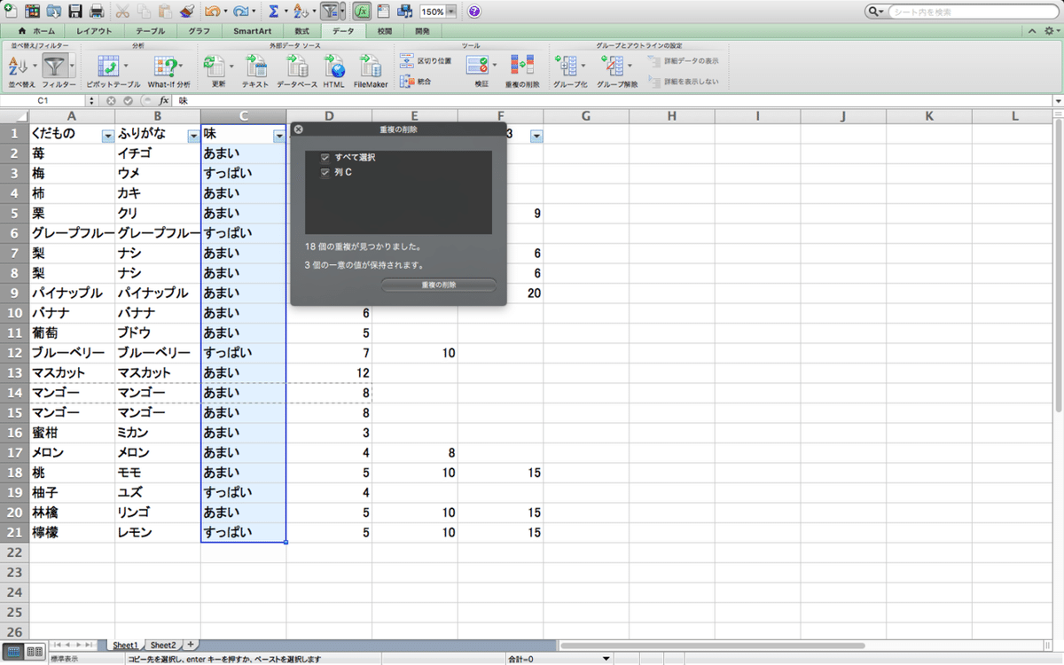Click the AutoSum sigma icon
The height and width of the screenshot is (665, 1064).
tap(274, 12)
